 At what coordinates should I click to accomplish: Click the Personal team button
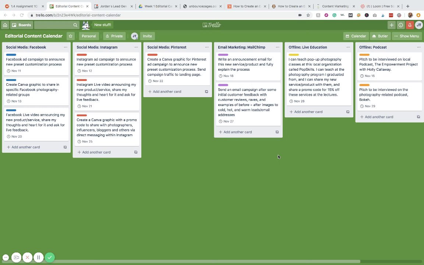coord(89,36)
